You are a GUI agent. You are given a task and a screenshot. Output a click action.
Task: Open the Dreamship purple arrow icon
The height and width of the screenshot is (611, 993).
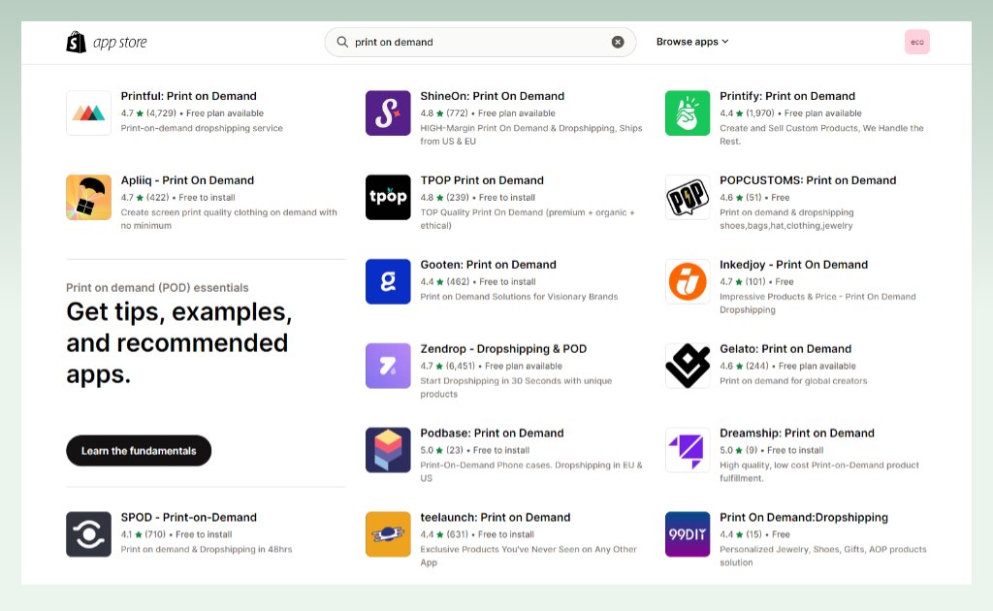click(x=688, y=450)
